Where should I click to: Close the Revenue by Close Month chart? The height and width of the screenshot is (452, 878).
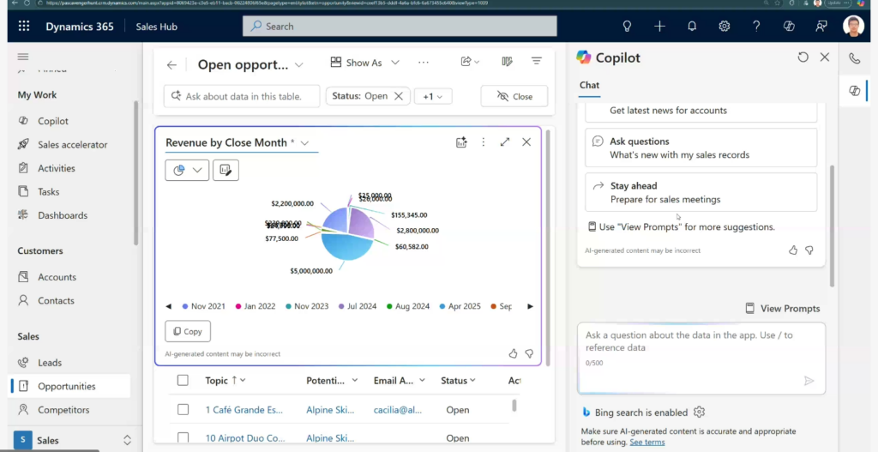[526, 142]
